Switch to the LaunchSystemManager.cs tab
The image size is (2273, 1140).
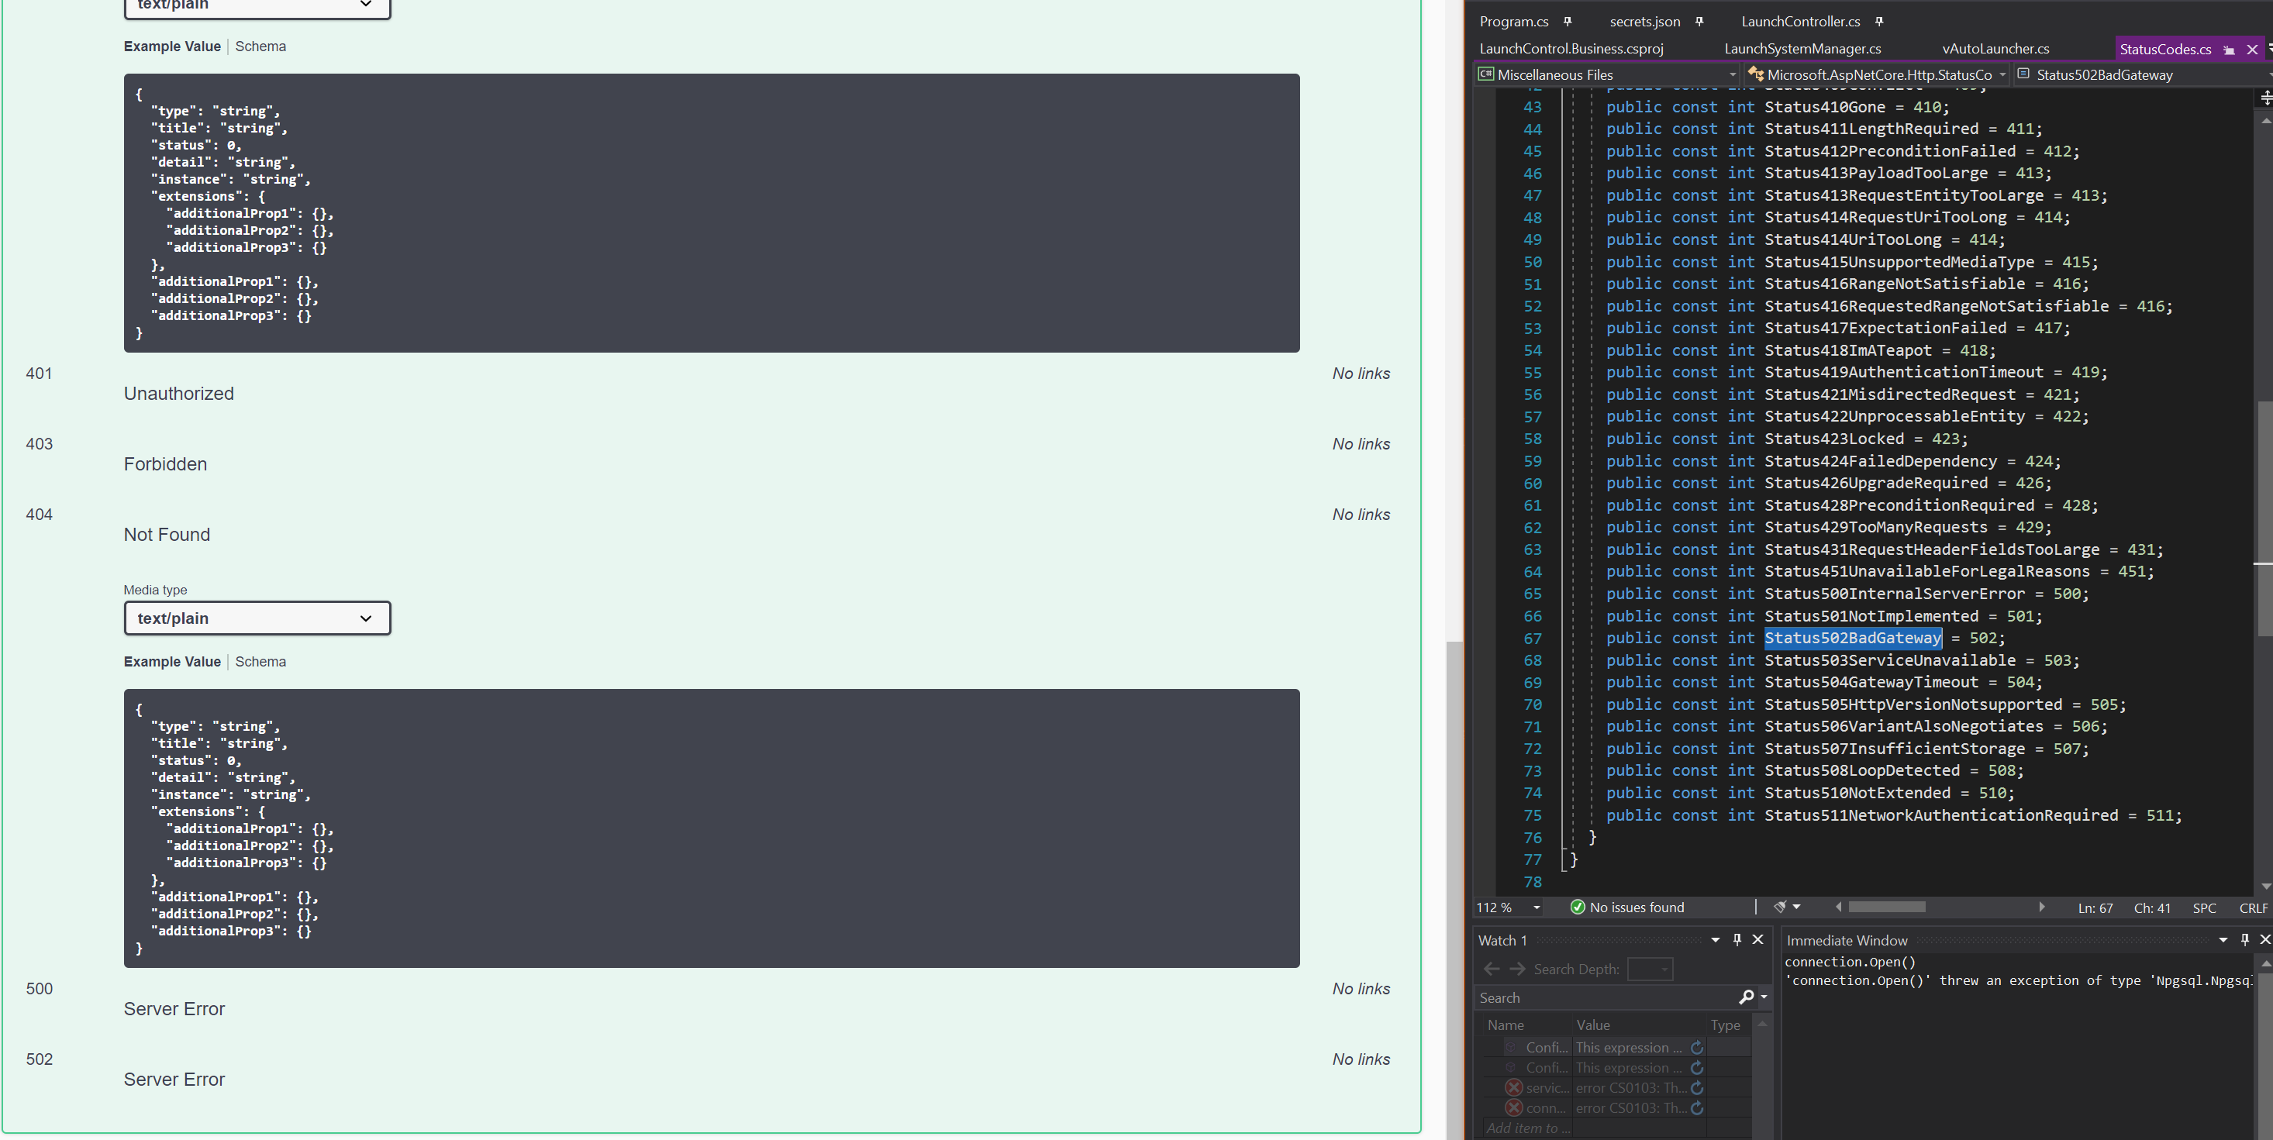click(x=1802, y=49)
